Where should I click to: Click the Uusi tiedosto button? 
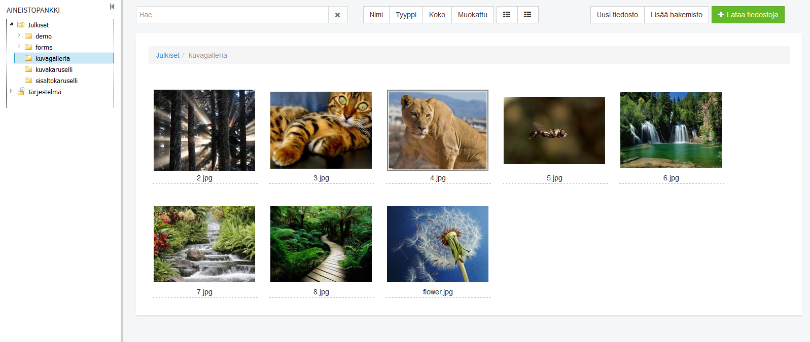coord(617,15)
